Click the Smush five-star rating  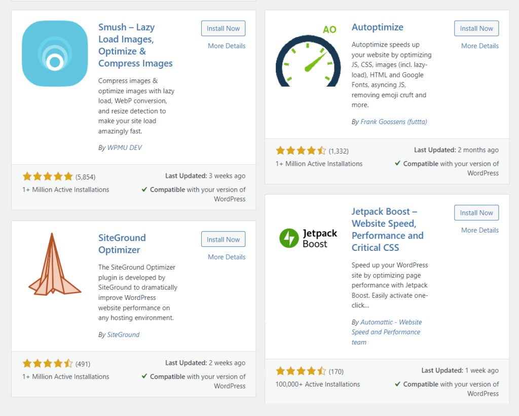point(48,176)
